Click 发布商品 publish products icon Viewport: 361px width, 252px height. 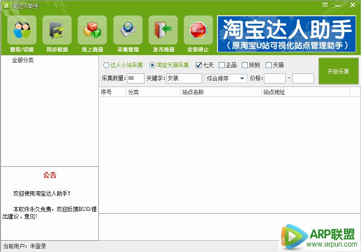click(x=163, y=32)
